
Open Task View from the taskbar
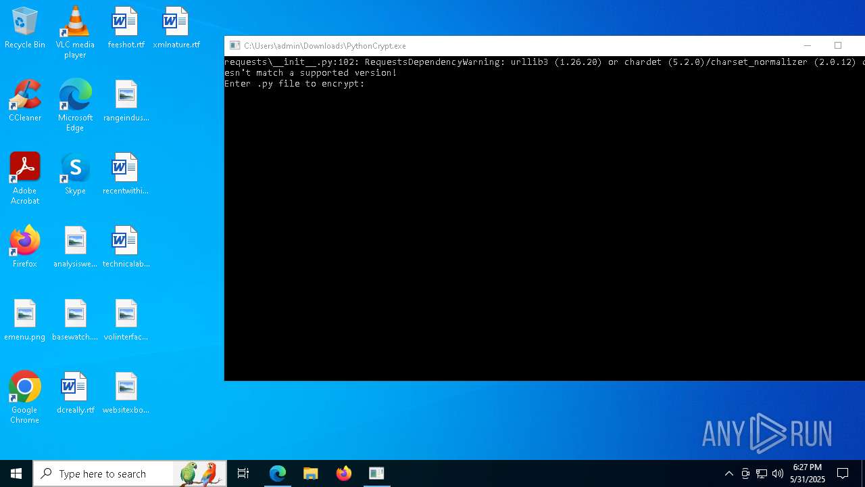pos(243,473)
